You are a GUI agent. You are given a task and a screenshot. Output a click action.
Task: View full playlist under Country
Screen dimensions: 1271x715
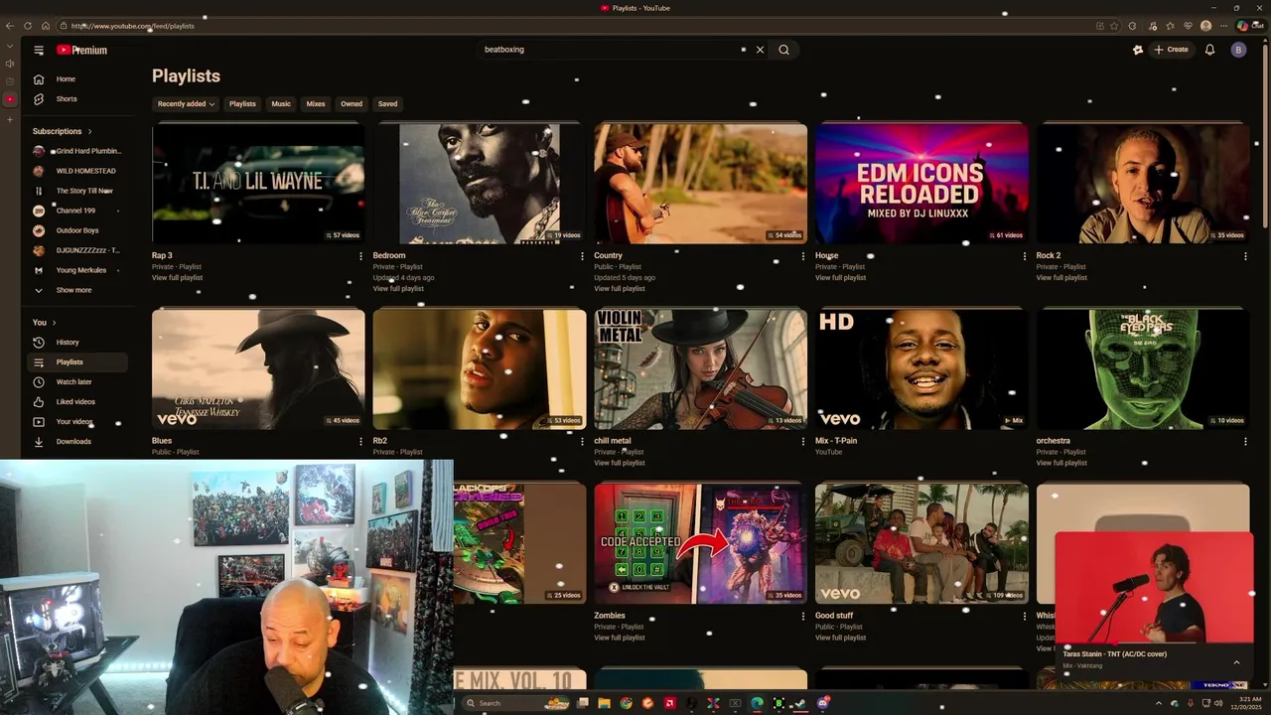click(620, 289)
